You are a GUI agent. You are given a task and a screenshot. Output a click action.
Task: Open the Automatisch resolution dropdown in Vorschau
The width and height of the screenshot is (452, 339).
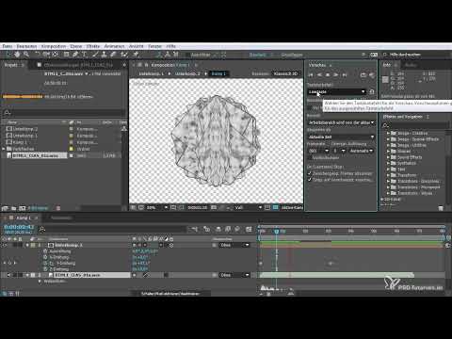tap(361, 151)
